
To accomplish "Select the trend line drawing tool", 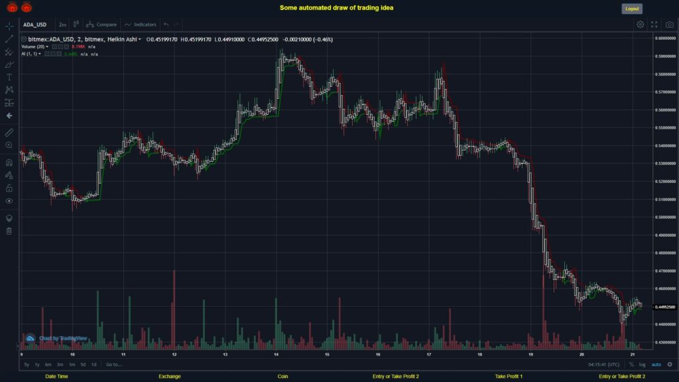I will tap(9, 39).
